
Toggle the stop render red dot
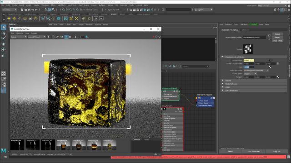153,37
